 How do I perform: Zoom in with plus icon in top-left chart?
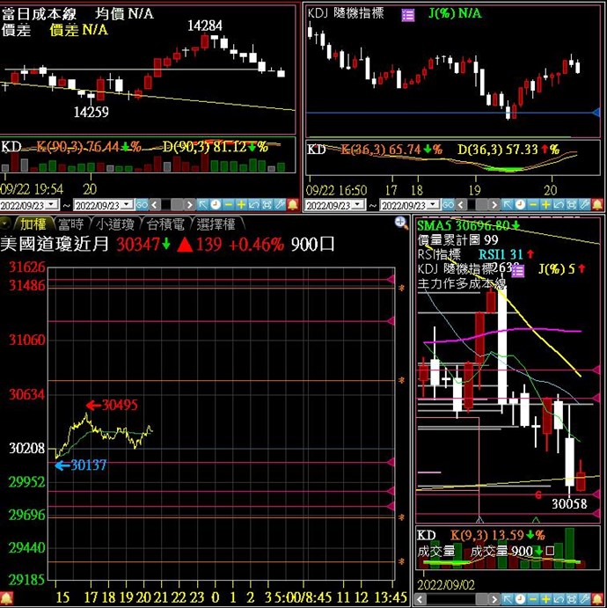pyautogui.click(x=241, y=204)
